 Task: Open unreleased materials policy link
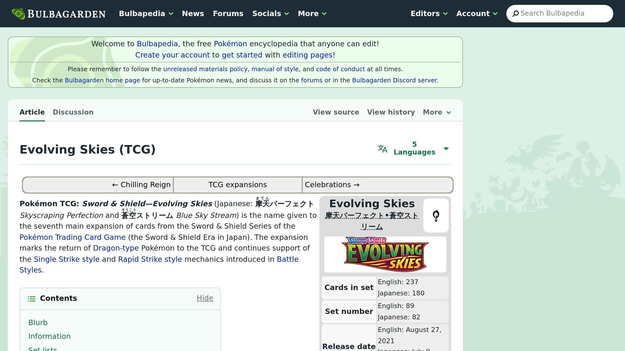pyautogui.click(x=205, y=69)
